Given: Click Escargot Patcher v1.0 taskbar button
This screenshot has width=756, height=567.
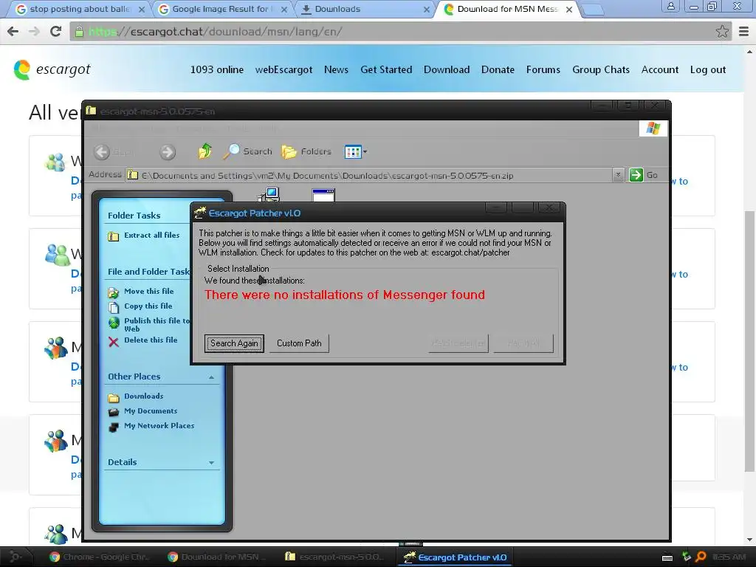Looking at the screenshot, I should coord(456,557).
